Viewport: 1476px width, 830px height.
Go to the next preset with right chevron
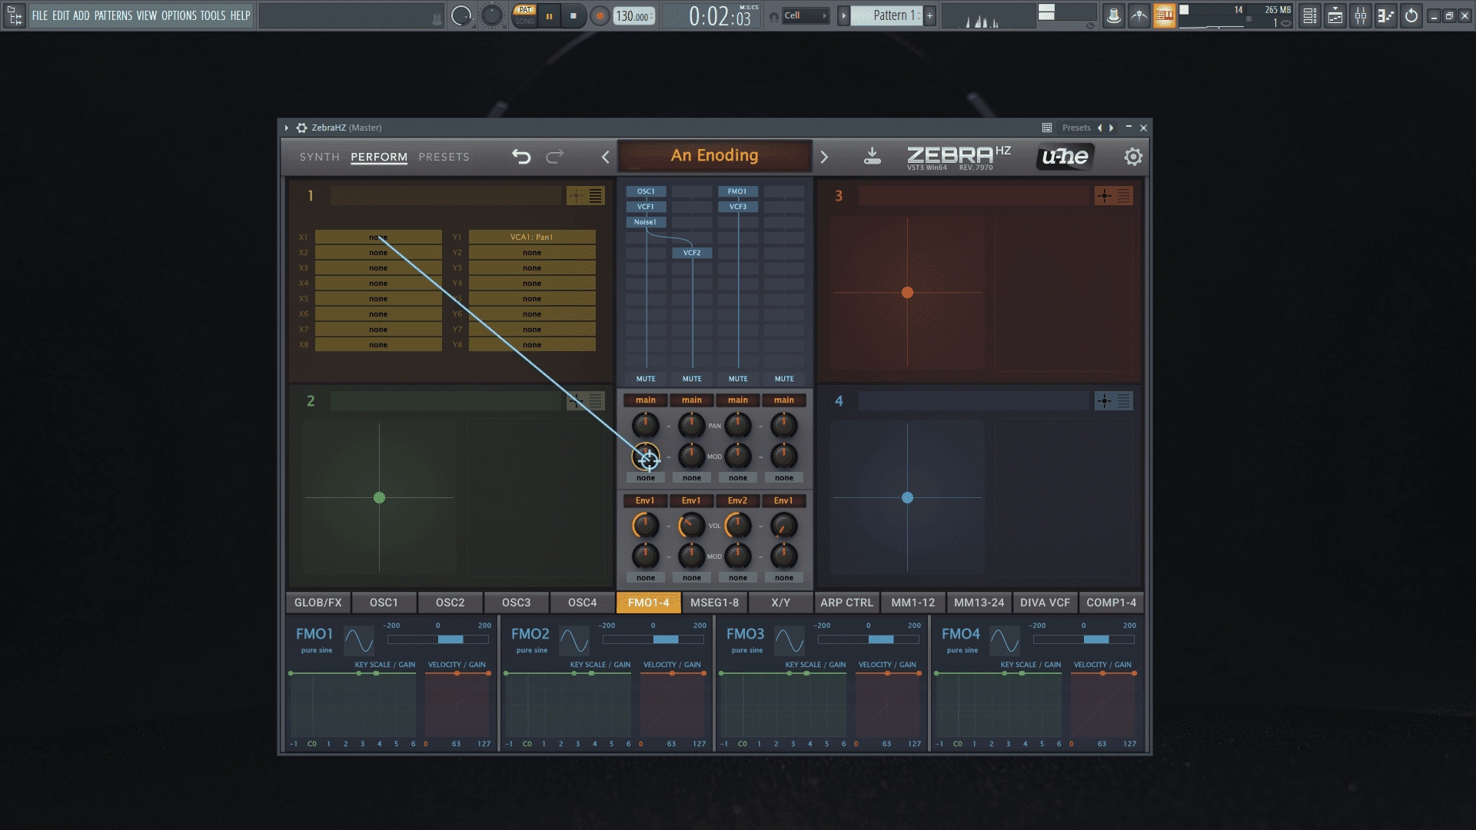click(x=824, y=157)
